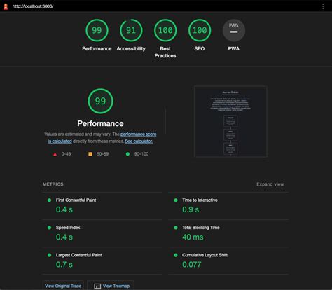Viewport: 332px width, 290px height.
Task: Open the page screenshot thumbnail
Action: [x=230, y=121]
